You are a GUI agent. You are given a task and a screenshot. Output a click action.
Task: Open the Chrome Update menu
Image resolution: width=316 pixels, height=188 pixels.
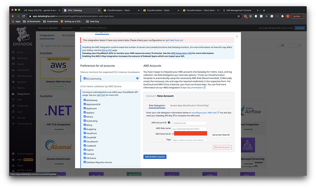(x=298, y=16)
